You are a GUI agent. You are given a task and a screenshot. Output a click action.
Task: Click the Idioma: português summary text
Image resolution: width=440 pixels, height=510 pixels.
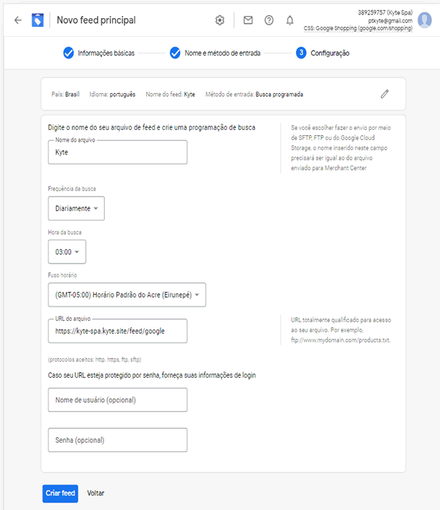click(112, 95)
